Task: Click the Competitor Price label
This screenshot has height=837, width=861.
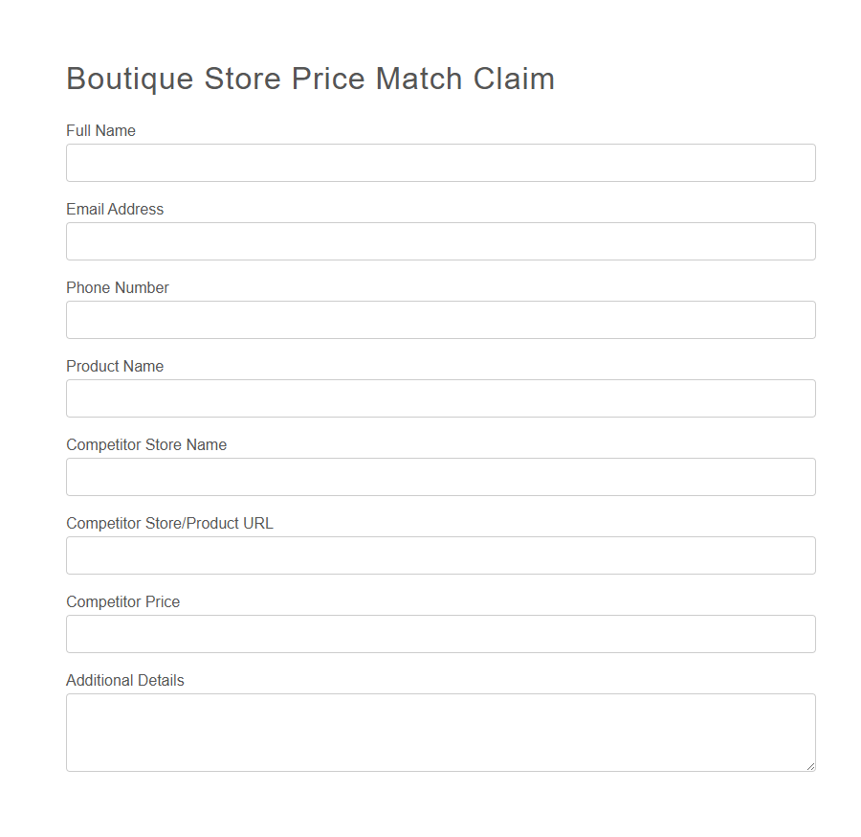Action: point(123,601)
